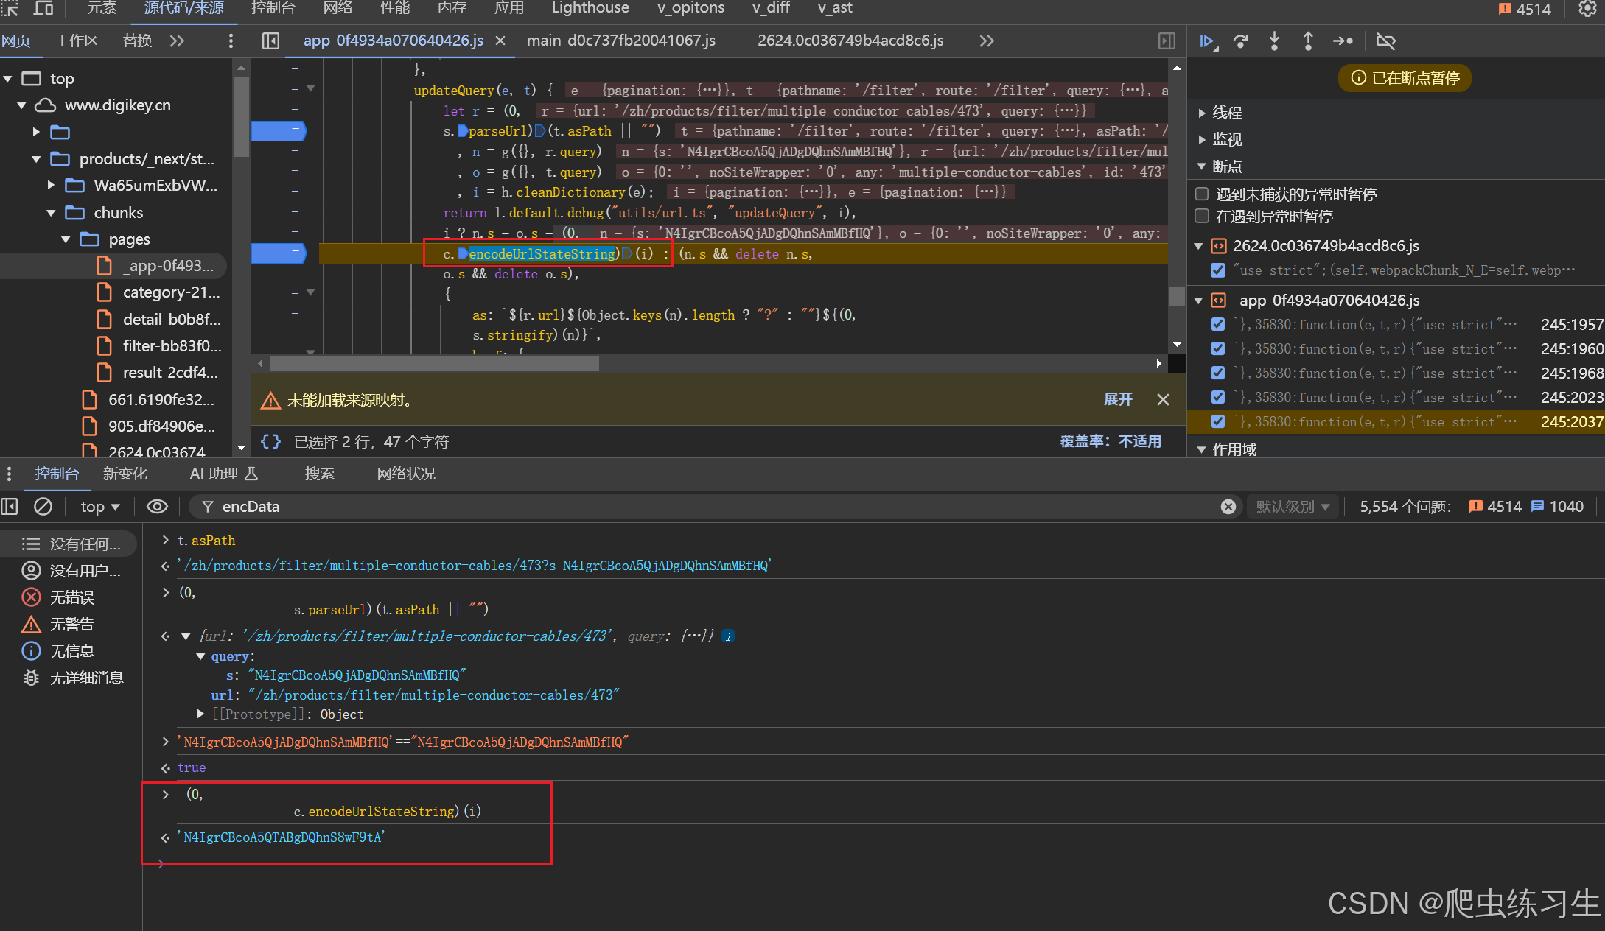Open live expression eye icon
Image resolution: width=1605 pixels, height=931 pixels.
pos(157,507)
